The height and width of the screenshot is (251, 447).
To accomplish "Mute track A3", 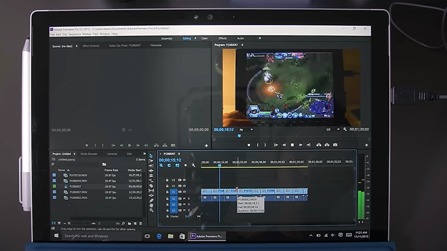I will coord(184,210).
